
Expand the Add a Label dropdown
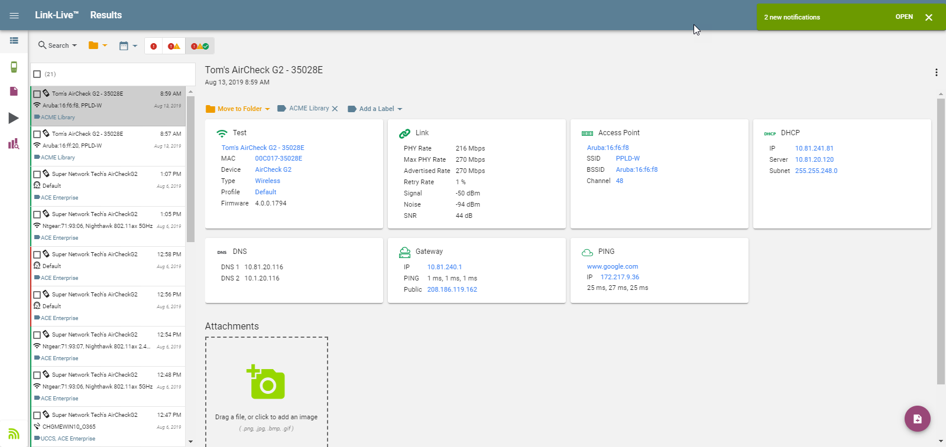click(375, 109)
